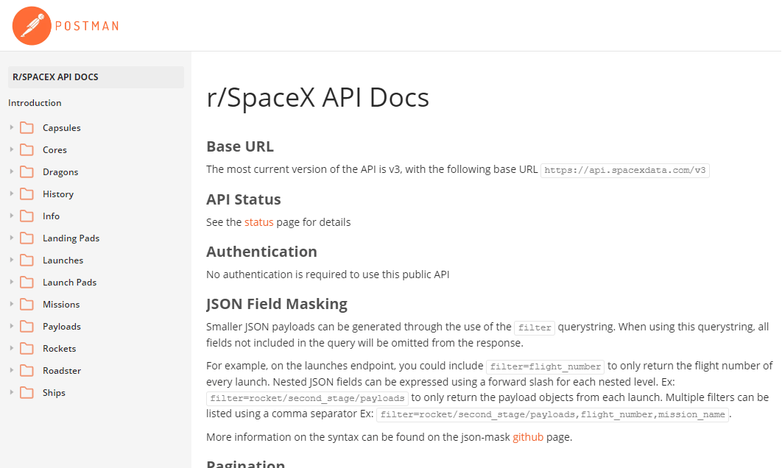Click the Capsules folder icon

pyautogui.click(x=27, y=128)
